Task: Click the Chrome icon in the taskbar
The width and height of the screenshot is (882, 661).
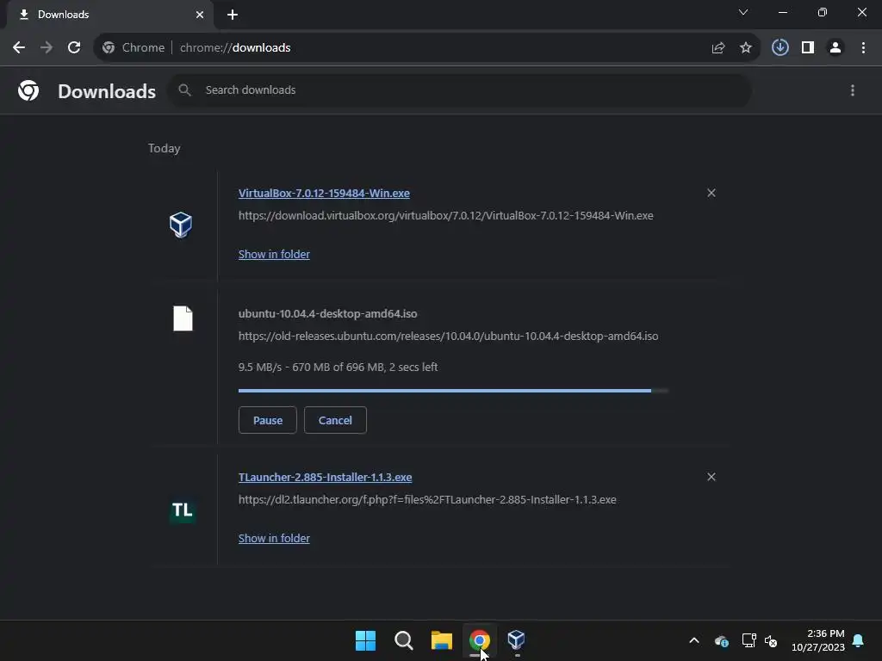Action: pos(479,640)
